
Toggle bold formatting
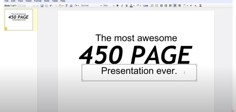tap(117, 6)
